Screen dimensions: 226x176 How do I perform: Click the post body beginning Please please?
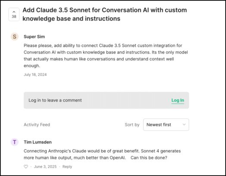[x=106, y=56]
